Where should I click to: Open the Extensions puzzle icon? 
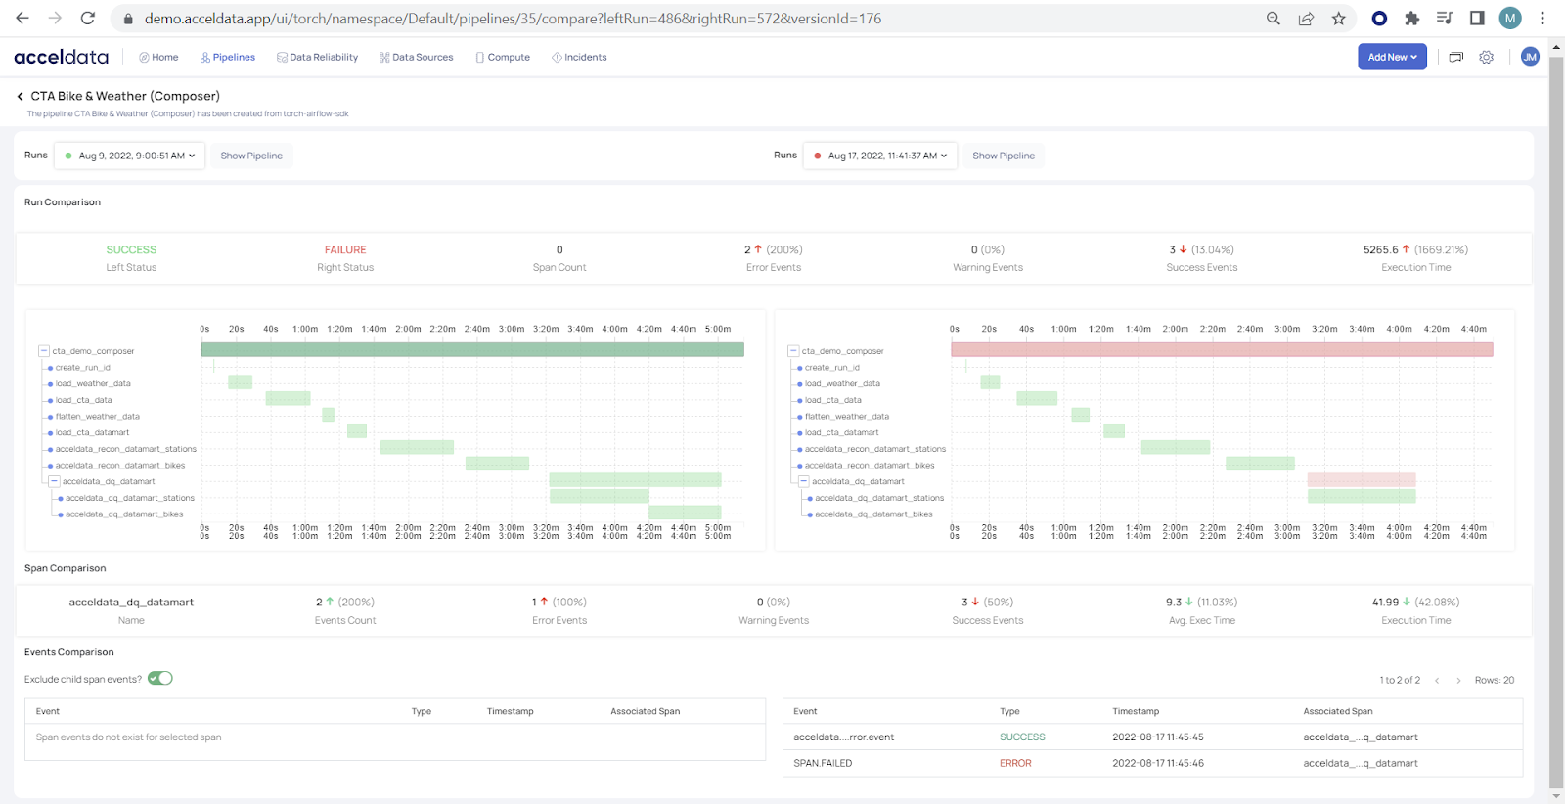point(1411,19)
